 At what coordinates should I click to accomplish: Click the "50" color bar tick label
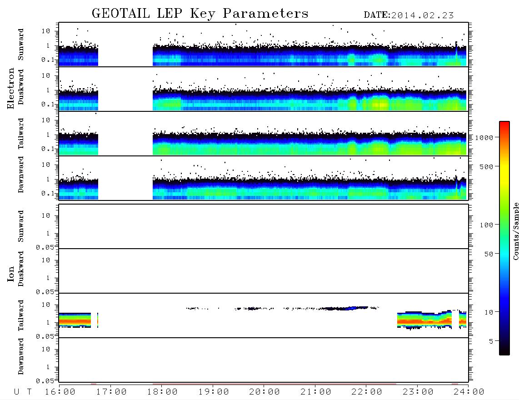(489, 254)
